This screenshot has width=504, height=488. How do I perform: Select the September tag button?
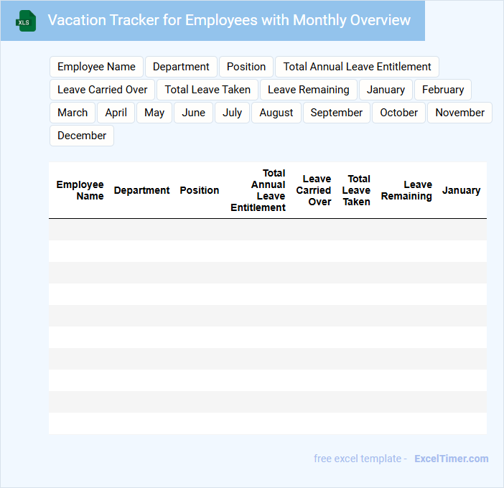coord(337,113)
